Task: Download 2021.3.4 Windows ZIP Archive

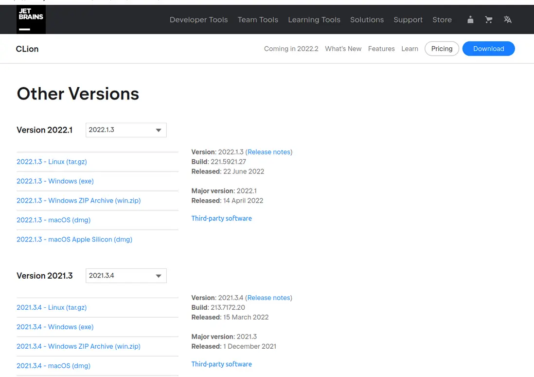Action: click(x=78, y=346)
